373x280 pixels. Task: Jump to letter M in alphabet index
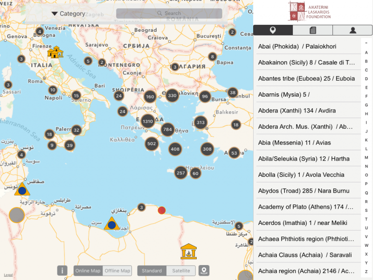(366, 158)
